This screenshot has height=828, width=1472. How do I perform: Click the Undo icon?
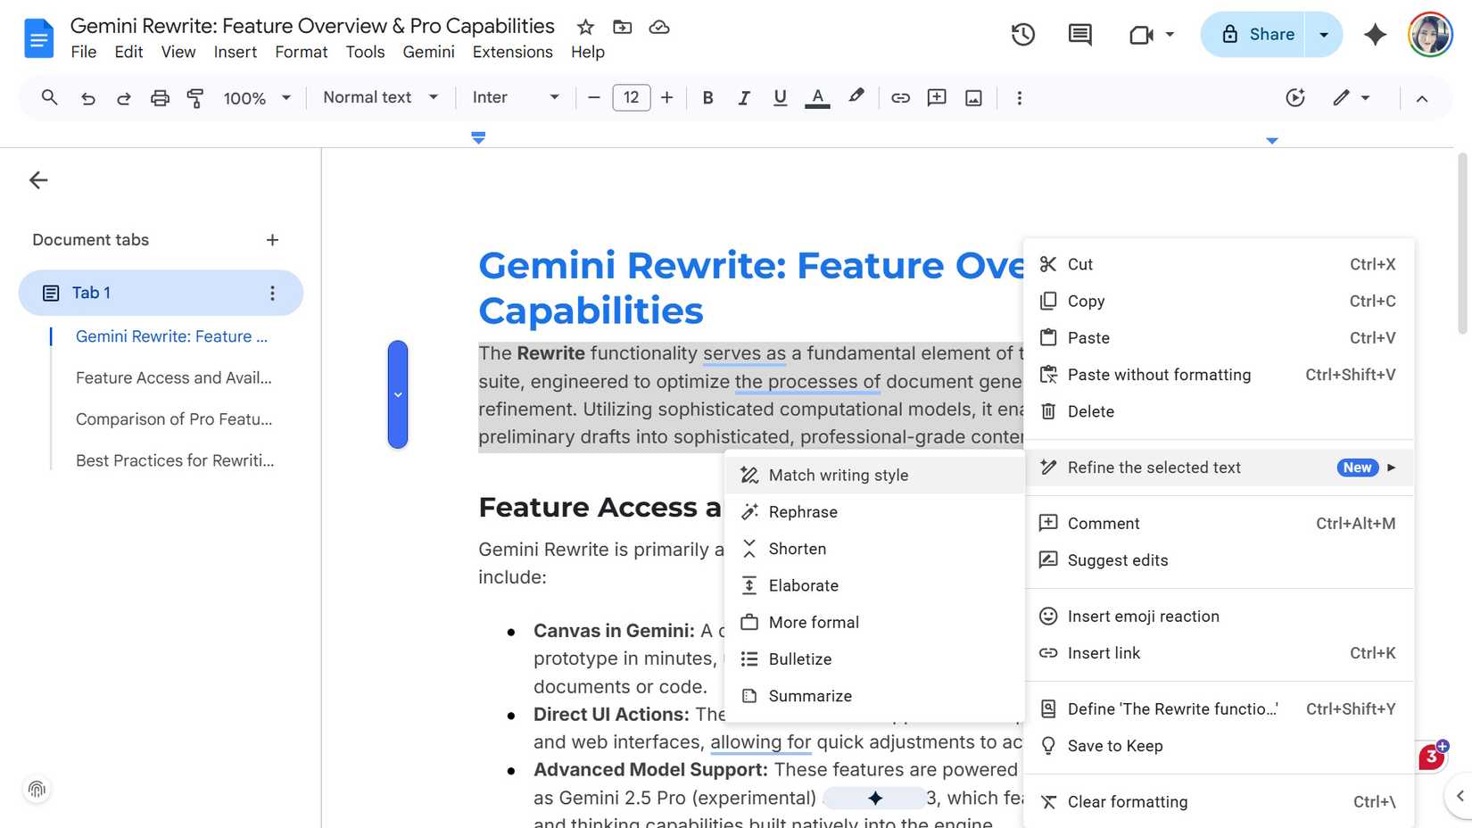[x=87, y=98]
